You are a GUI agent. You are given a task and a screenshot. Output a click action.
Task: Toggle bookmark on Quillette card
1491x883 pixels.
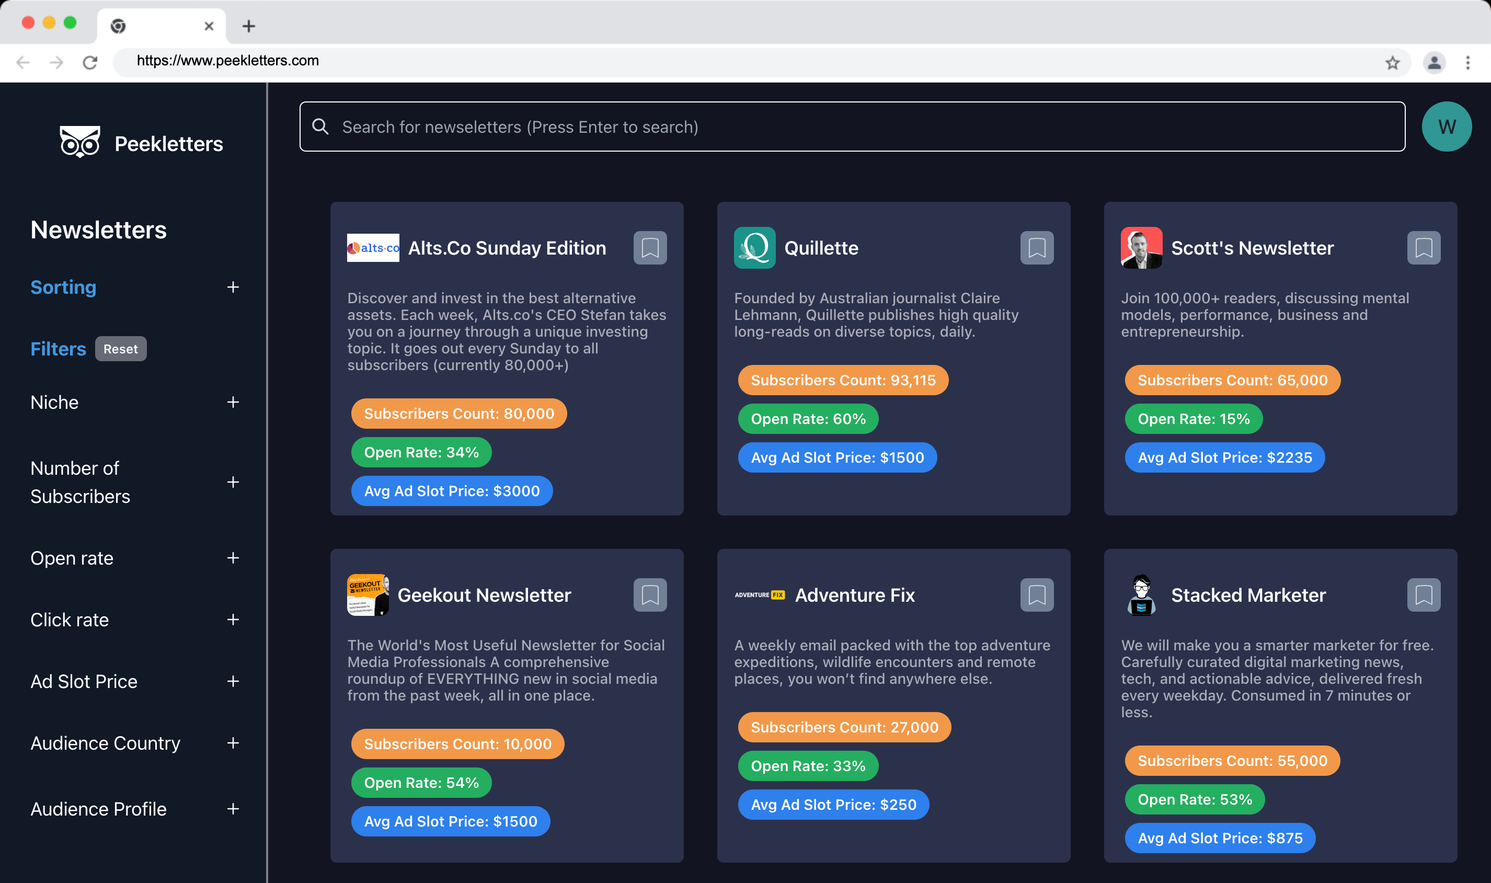tap(1037, 247)
